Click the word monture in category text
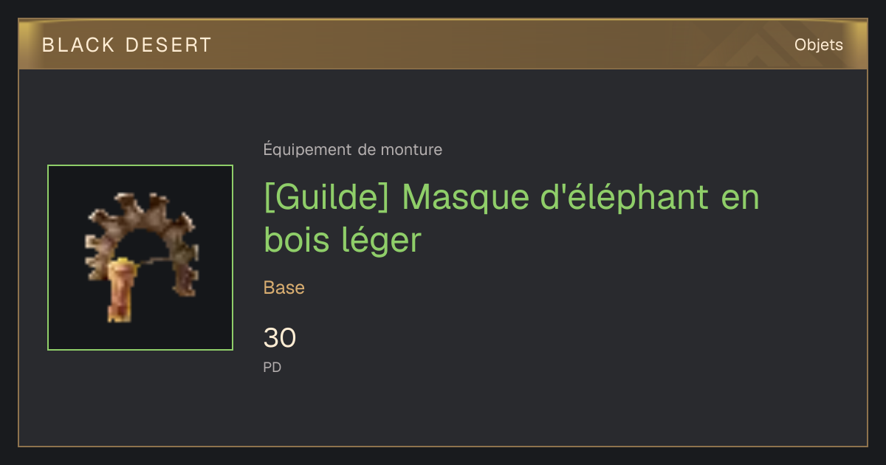Viewport: 886px width, 465px height. [x=411, y=150]
